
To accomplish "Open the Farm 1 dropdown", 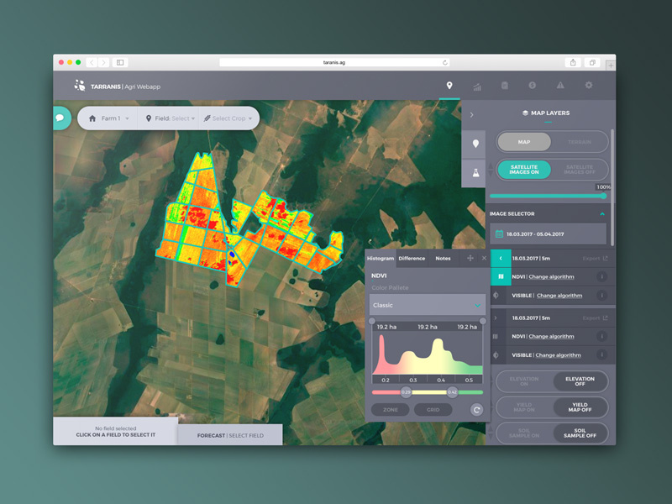I will 110,118.
